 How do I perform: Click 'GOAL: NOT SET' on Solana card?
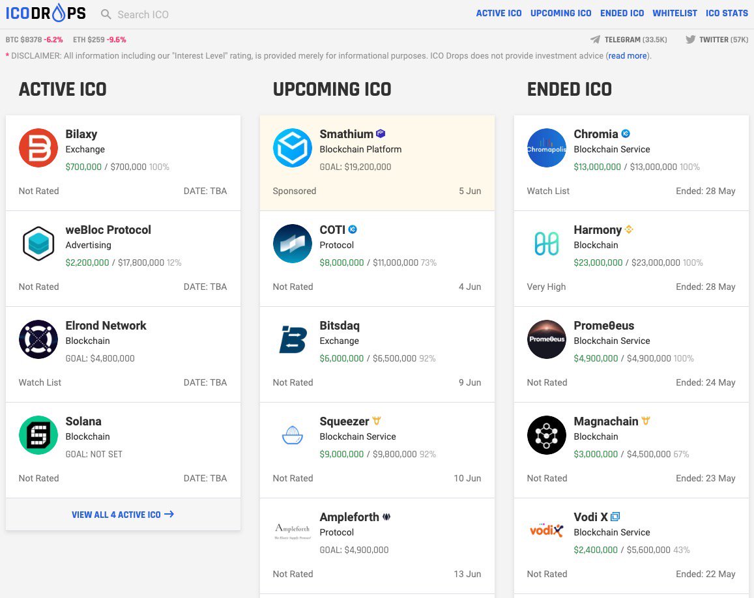pyautogui.click(x=94, y=454)
